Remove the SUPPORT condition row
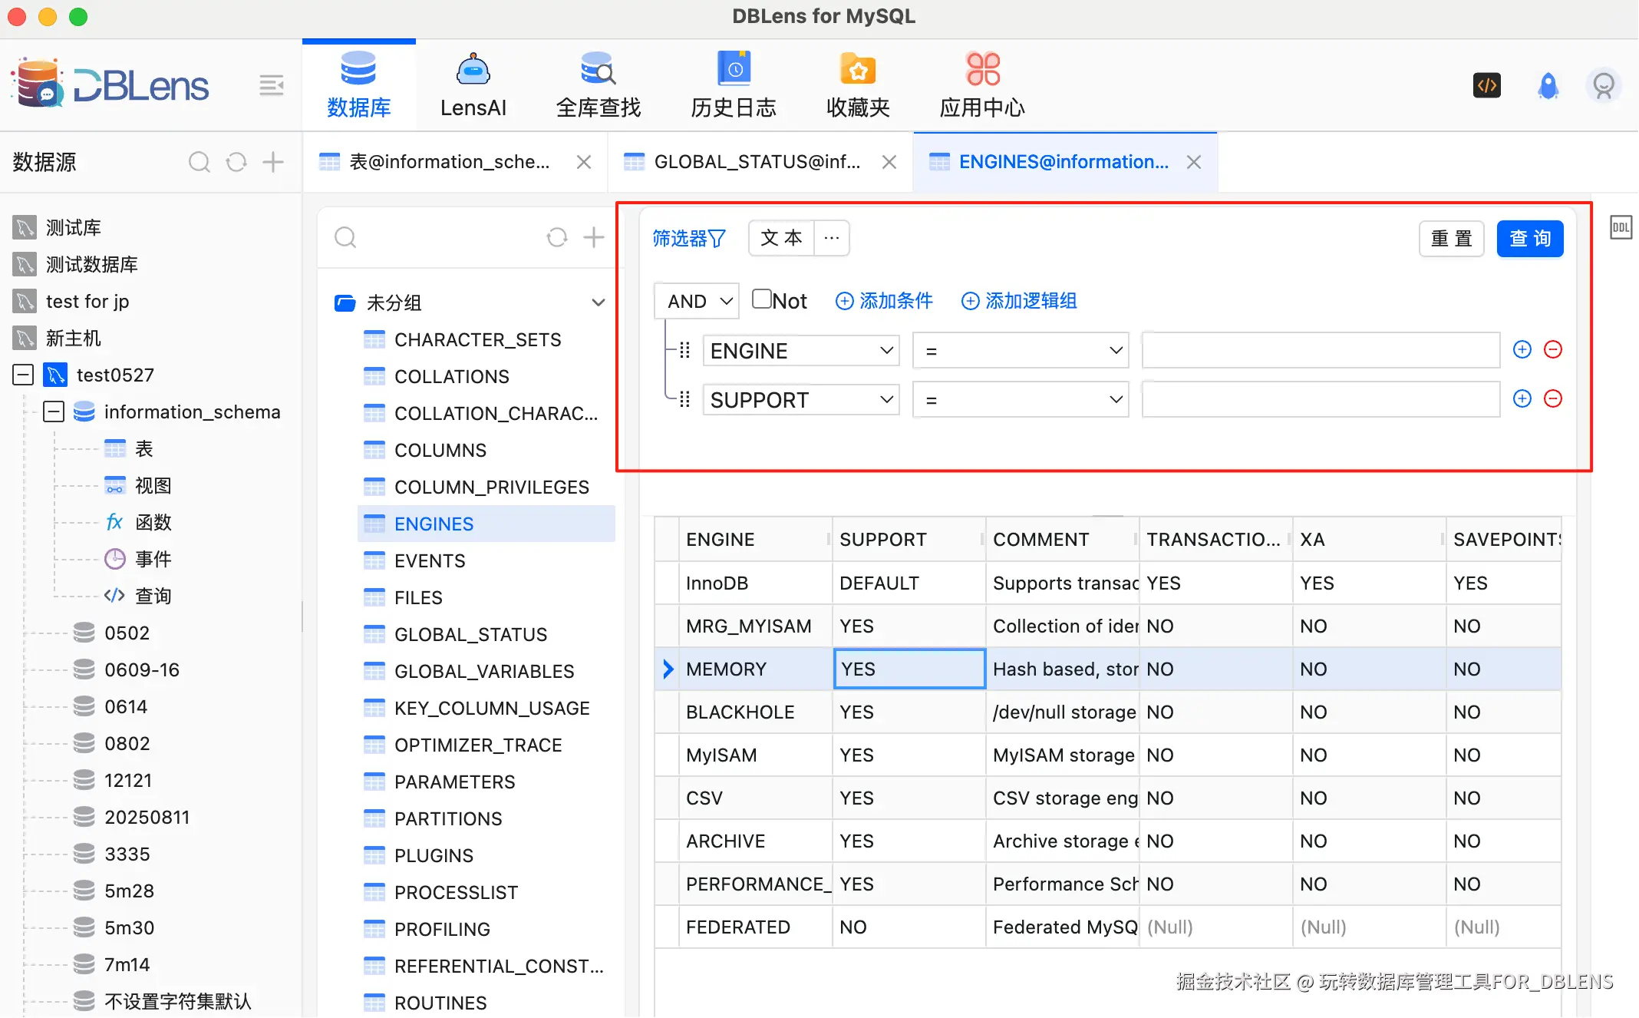1639x1018 pixels. pyautogui.click(x=1553, y=399)
